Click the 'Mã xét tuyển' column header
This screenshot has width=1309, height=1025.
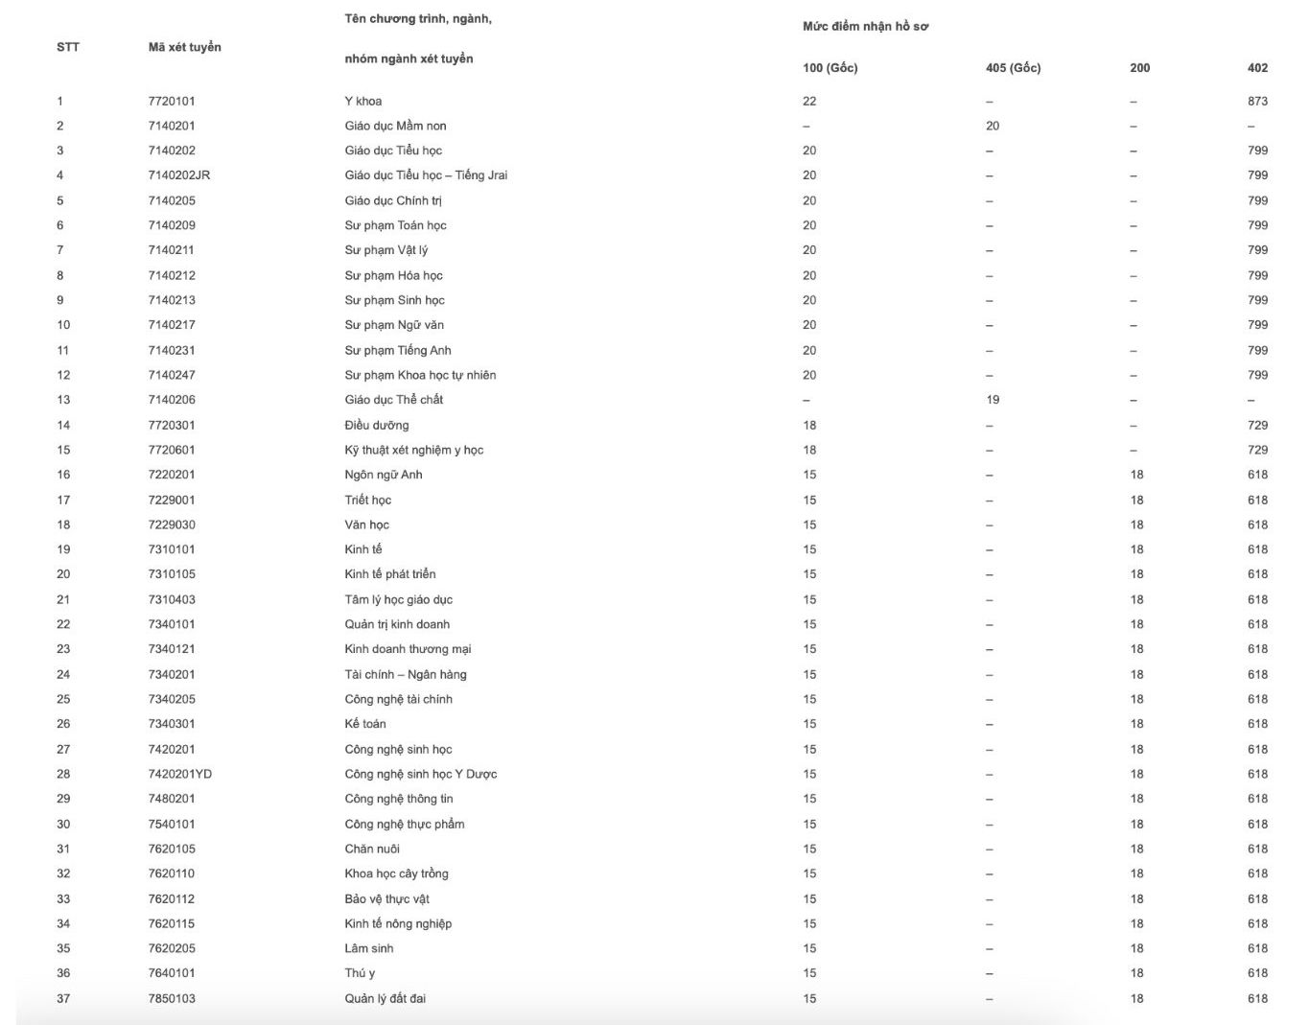coord(184,47)
